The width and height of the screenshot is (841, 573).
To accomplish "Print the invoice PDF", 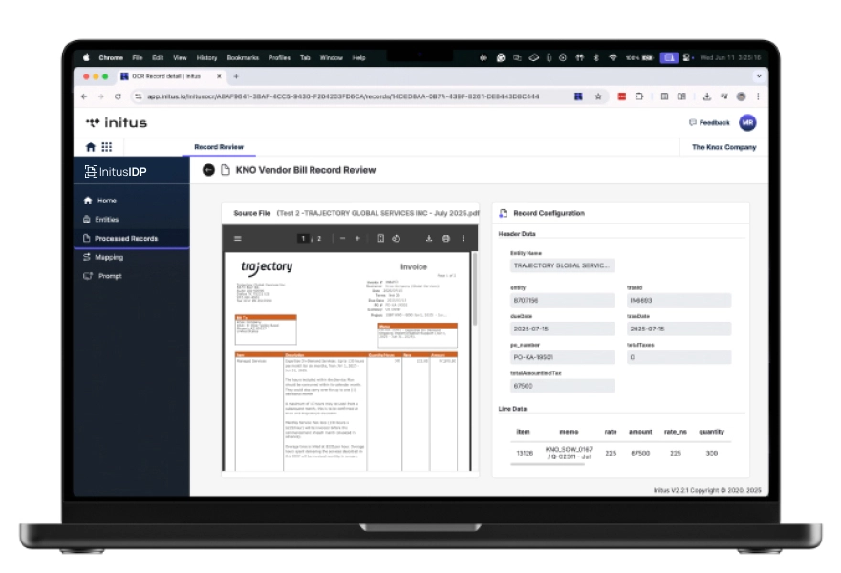I will pyautogui.click(x=445, y=238).
